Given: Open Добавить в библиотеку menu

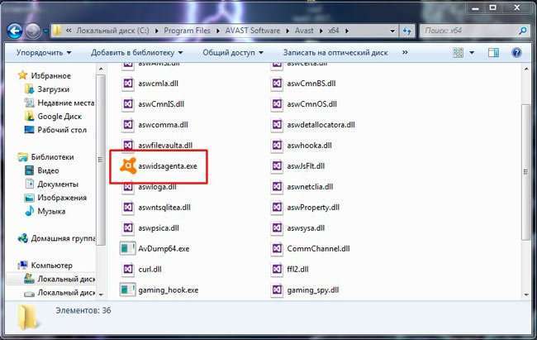Looking at the screenshot, I should [136, 53].
